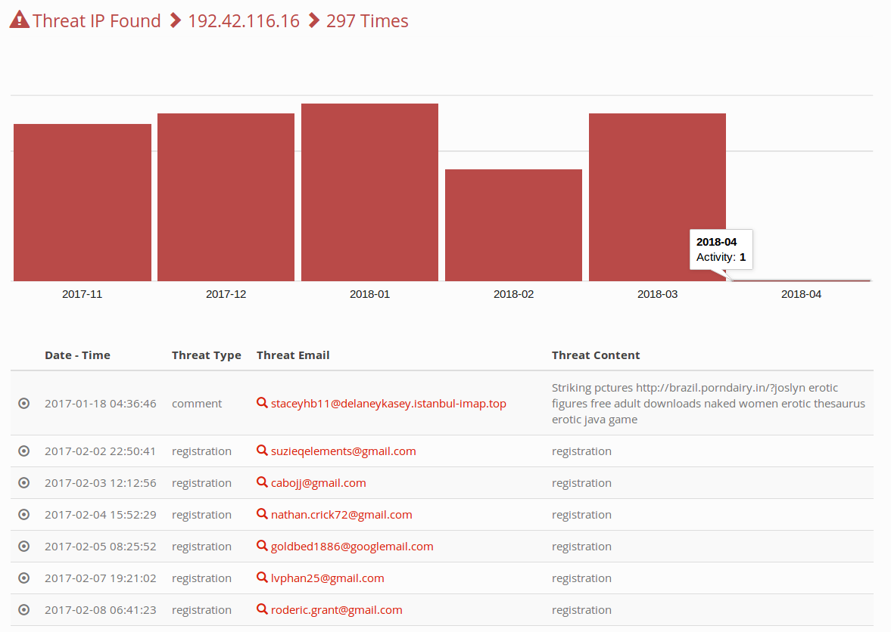Click the chevron before 297 Times
Screen dimensions: 891x632
[313, 20]
